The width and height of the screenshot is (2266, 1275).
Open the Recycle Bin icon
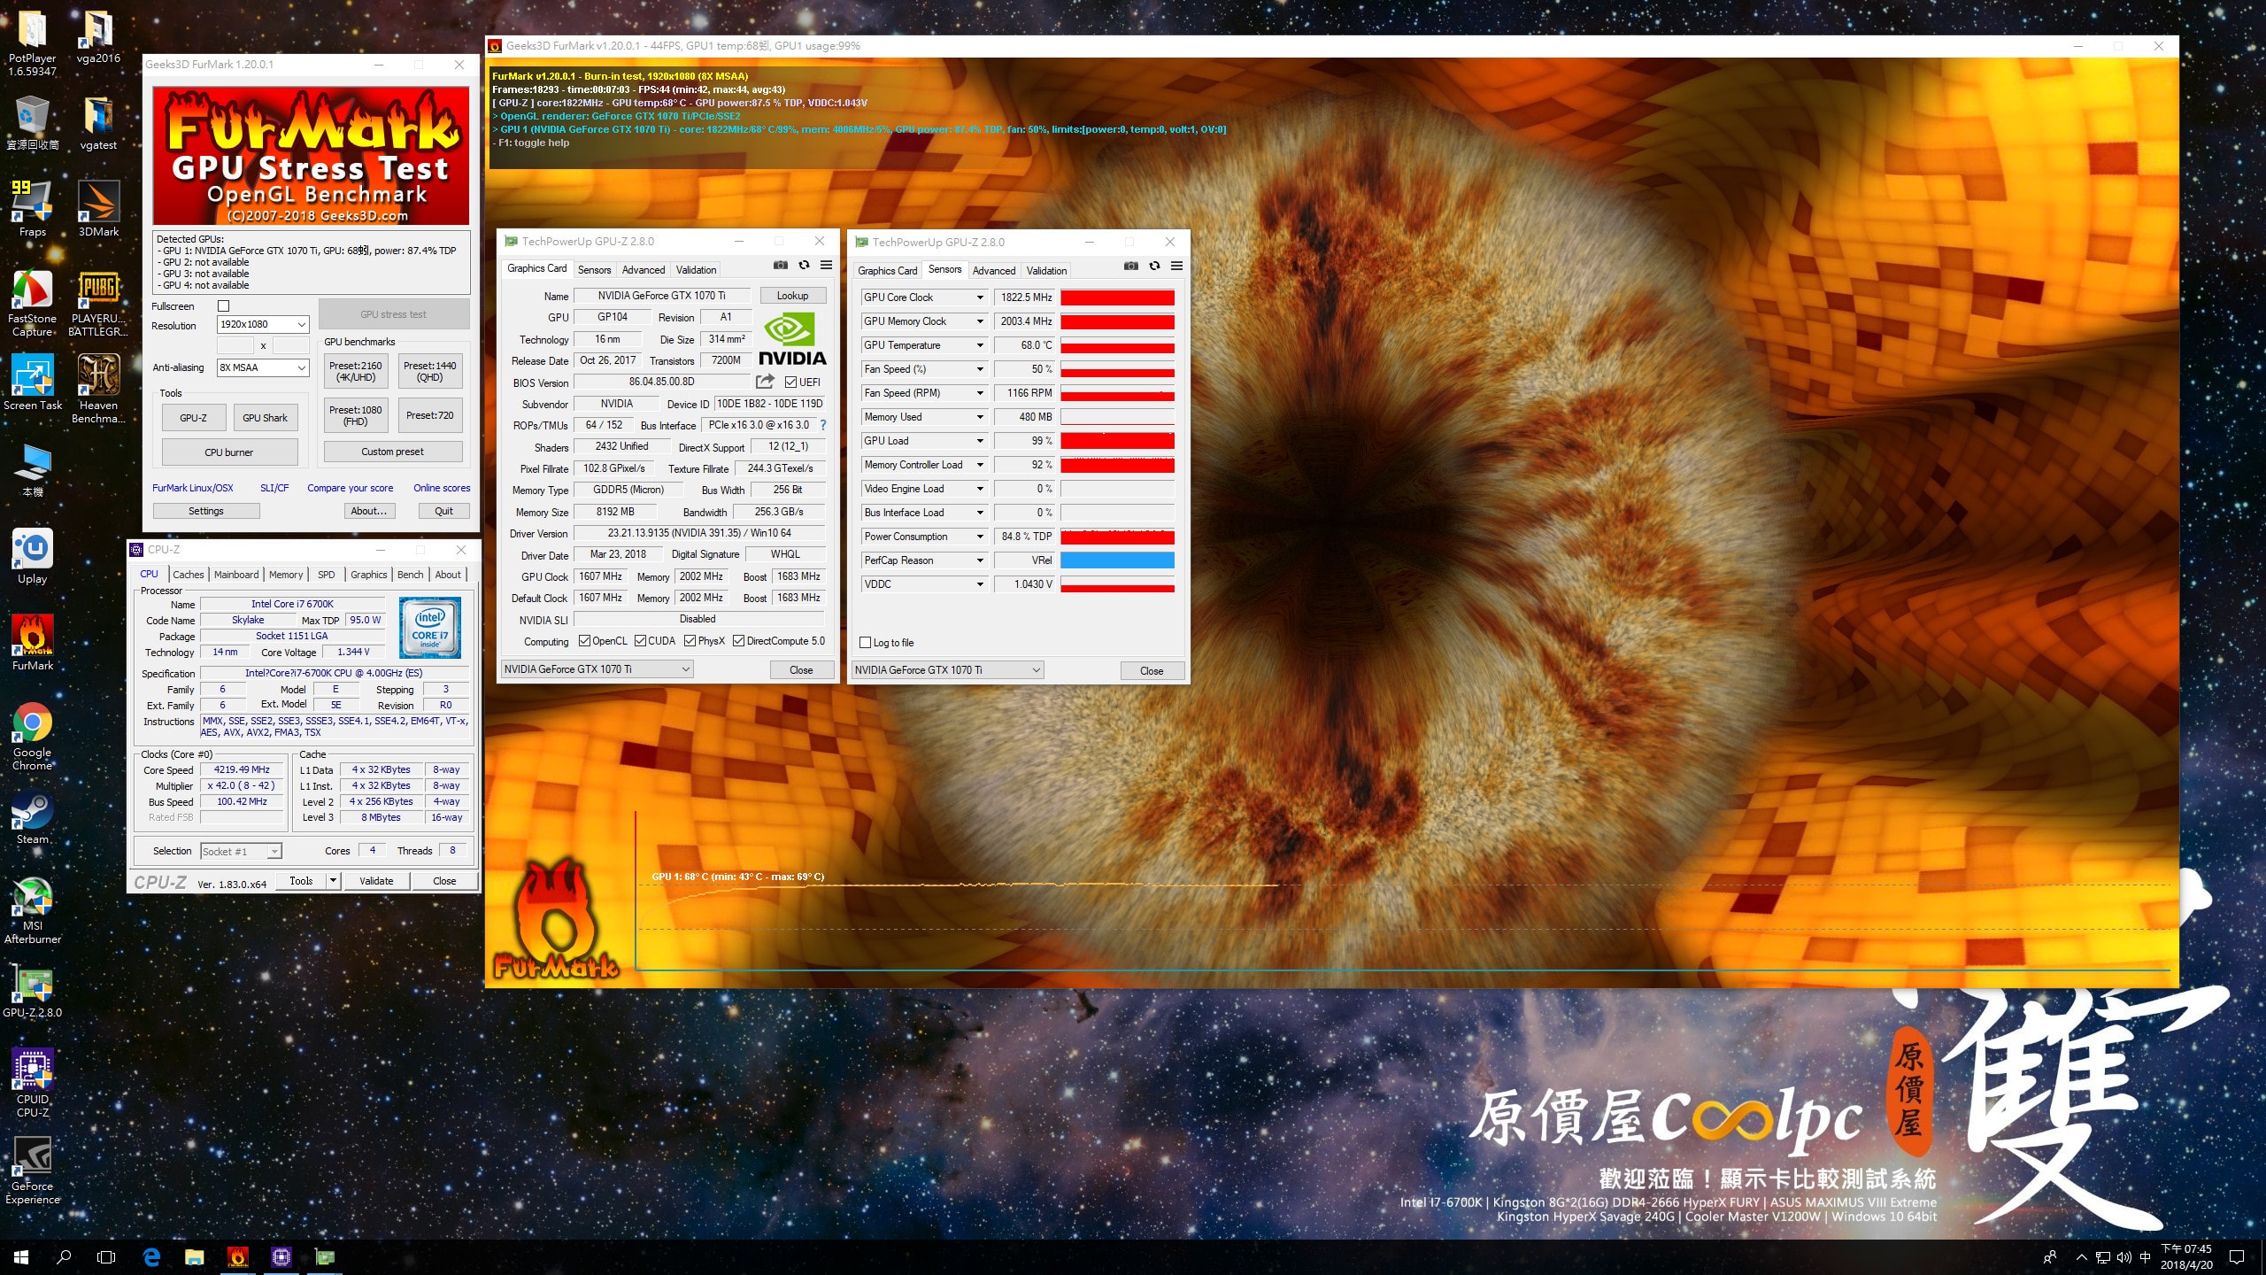click(x=33, y=122)
